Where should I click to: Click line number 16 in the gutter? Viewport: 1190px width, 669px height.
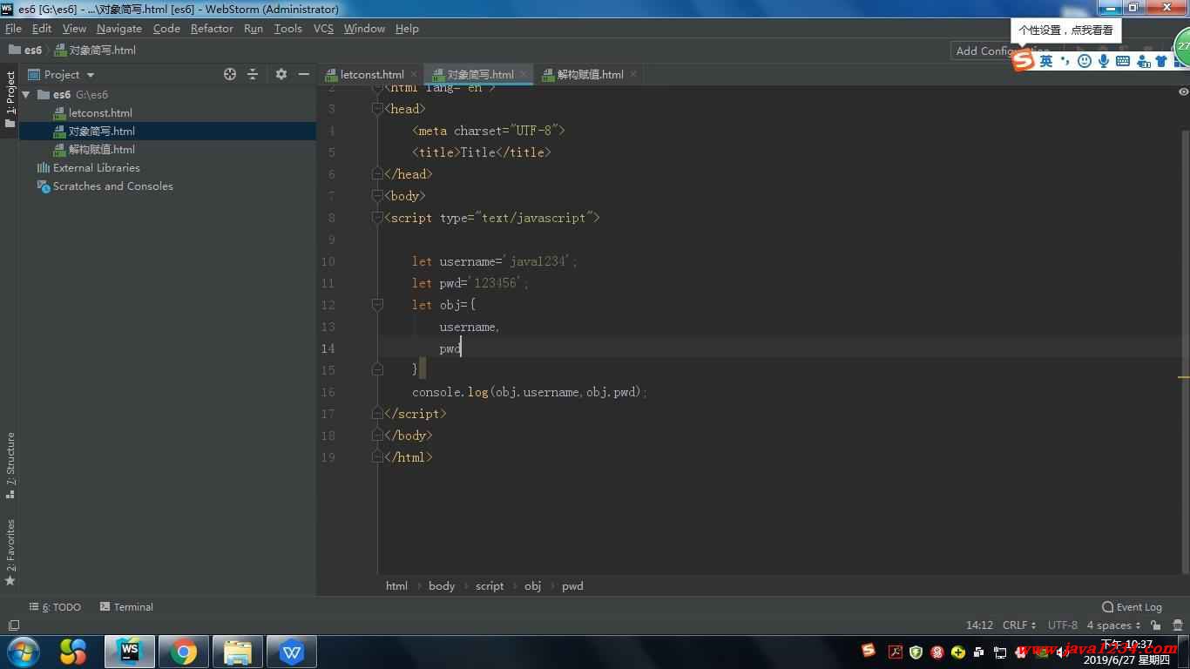328,392
